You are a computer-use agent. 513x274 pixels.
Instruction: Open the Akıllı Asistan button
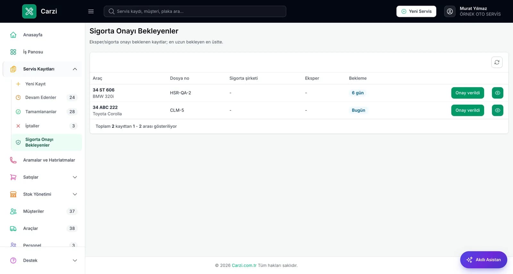(484, 260)
